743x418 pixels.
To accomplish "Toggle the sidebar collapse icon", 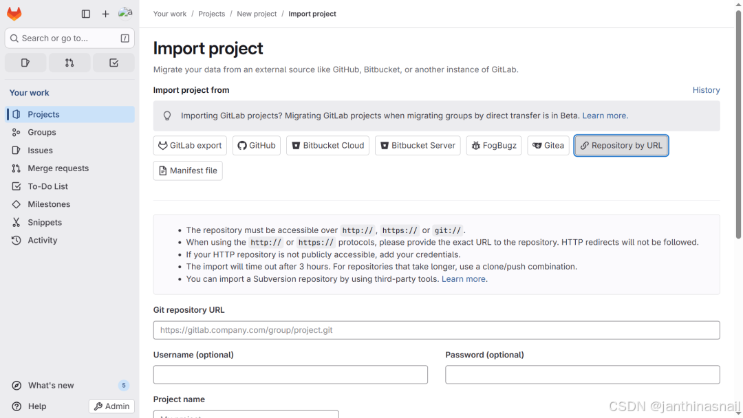I will point(86,14).
